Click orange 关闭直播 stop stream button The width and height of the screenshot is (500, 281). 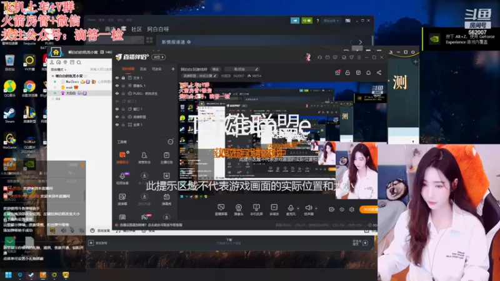point(369,209)
